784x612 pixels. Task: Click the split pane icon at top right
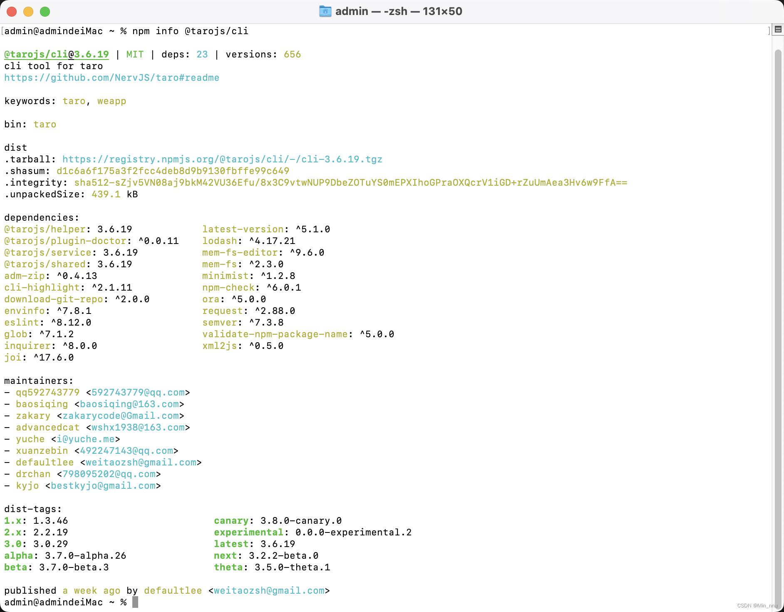[778, 30]
